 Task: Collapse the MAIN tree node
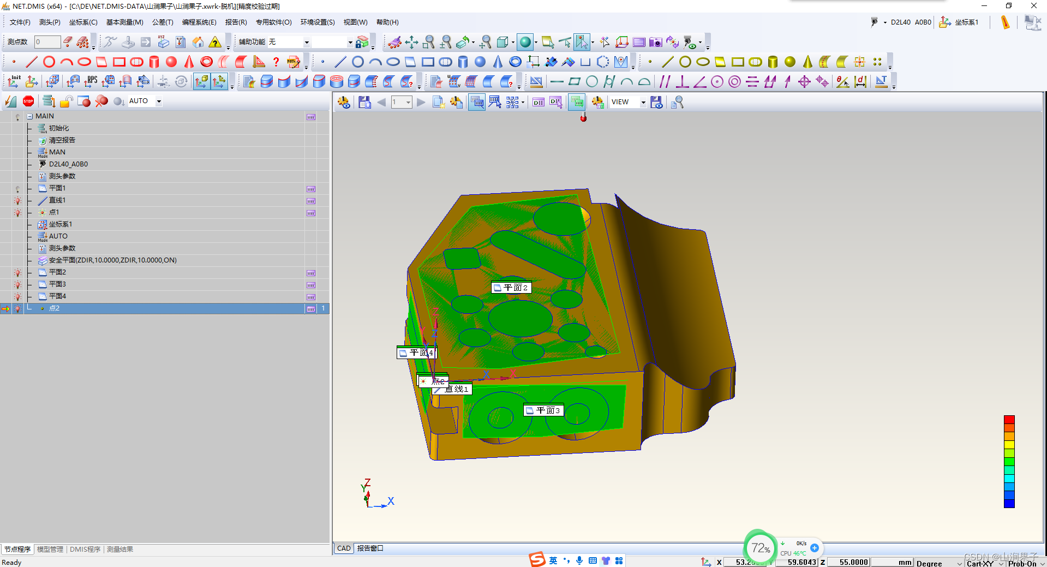click(29, 116)
